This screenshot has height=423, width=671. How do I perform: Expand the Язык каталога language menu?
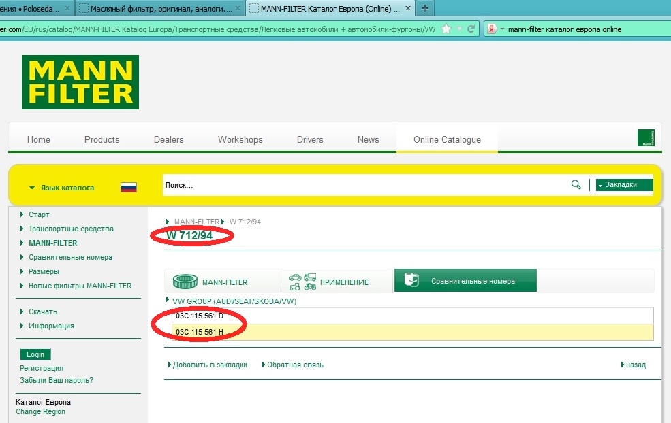[x=61, y=188]
